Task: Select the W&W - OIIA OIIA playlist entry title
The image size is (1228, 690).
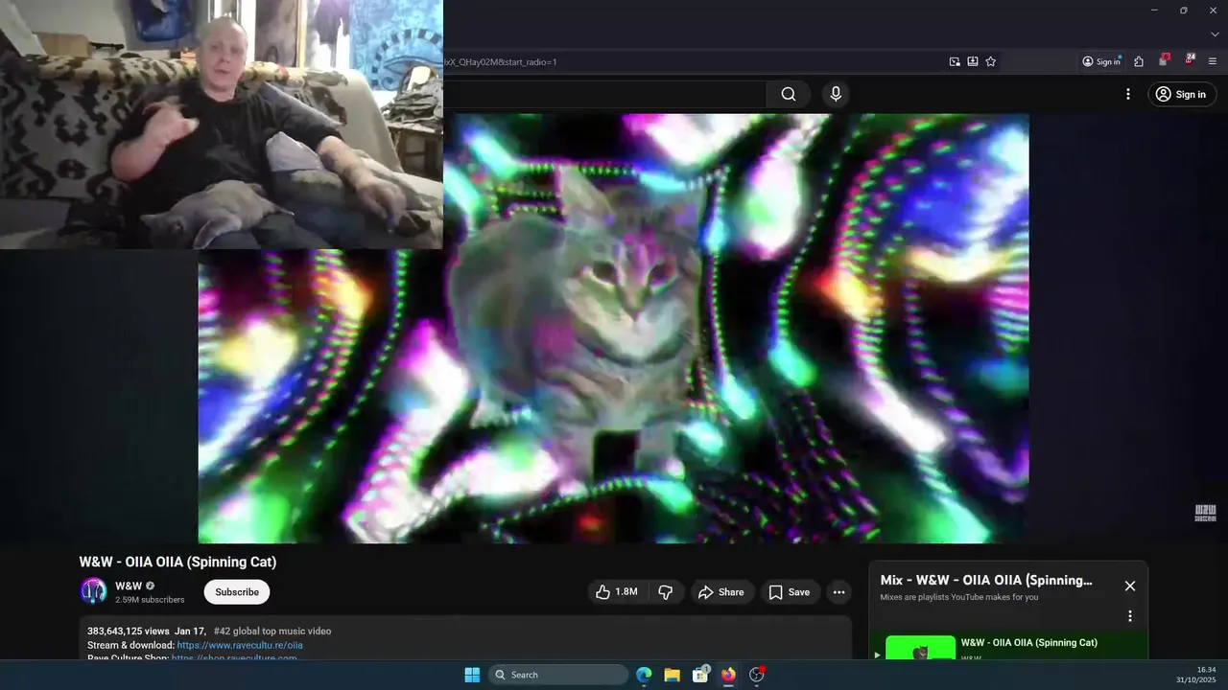Action: pyautogui.click(x=1029, y=642)
